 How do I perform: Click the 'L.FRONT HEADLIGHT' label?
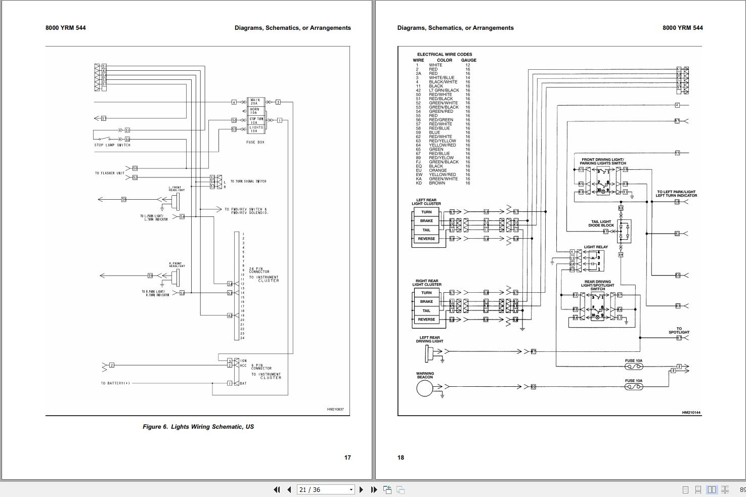coord(177,189)
